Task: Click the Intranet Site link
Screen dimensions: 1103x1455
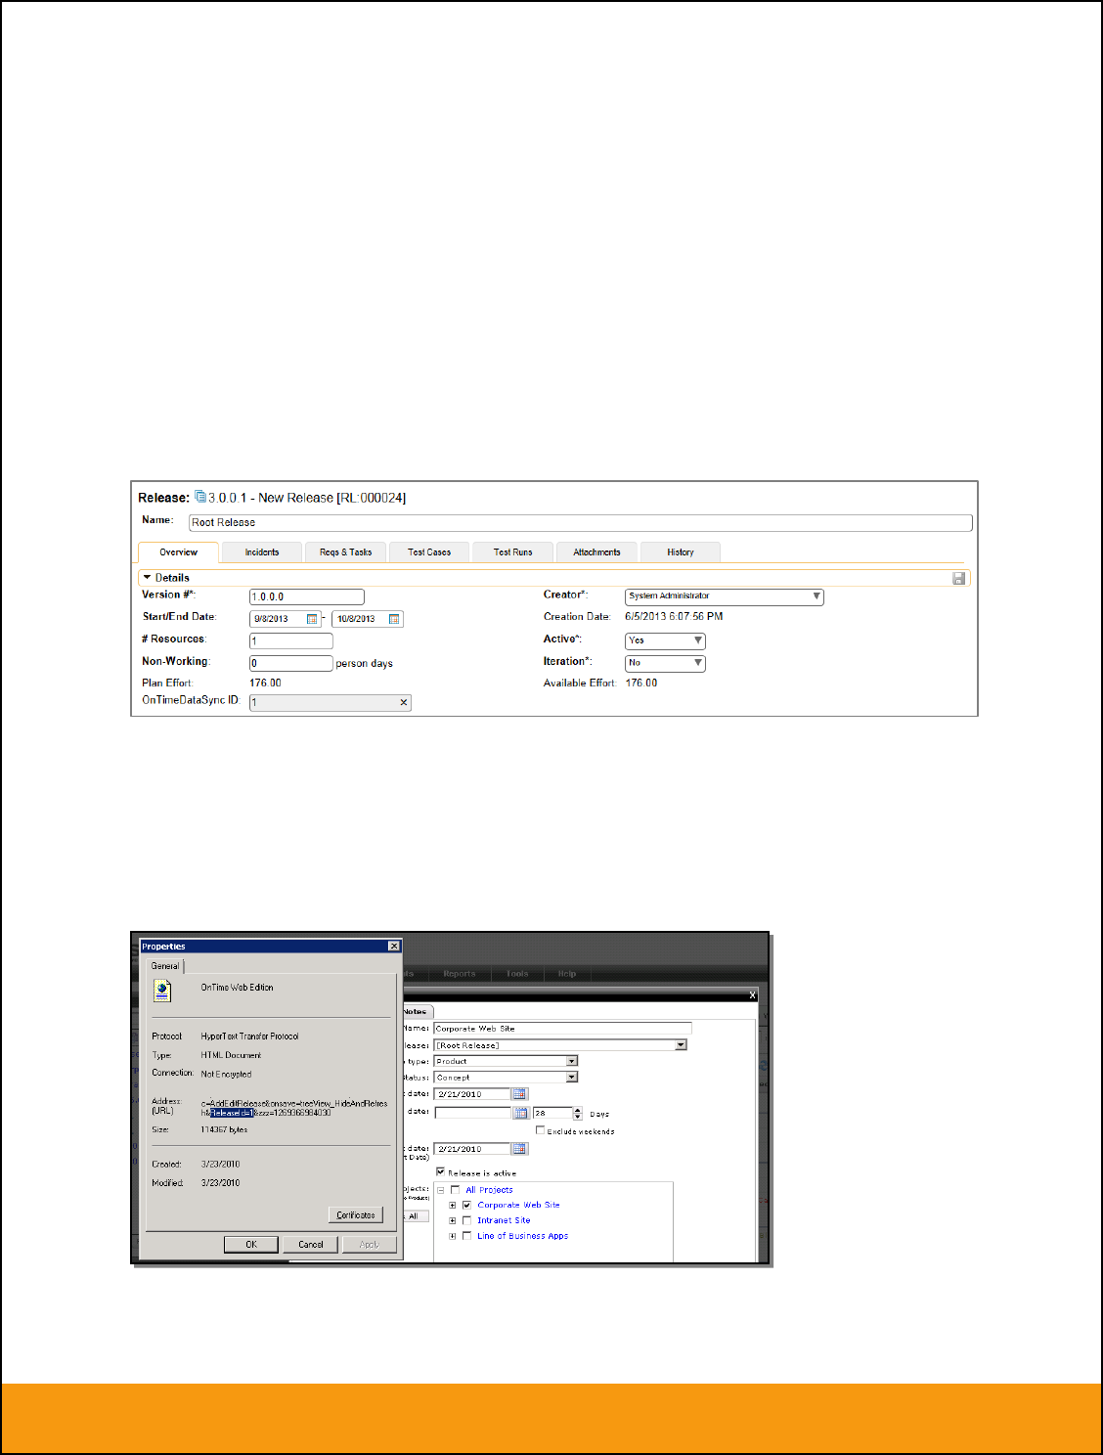Action: click(x=504, y=1220)
